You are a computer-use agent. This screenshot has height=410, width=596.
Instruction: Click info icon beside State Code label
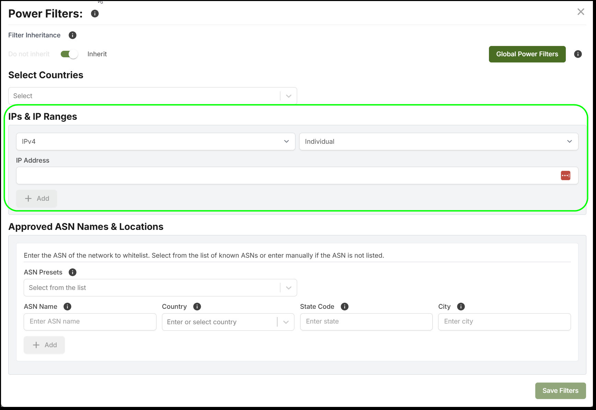click(344, 307)
